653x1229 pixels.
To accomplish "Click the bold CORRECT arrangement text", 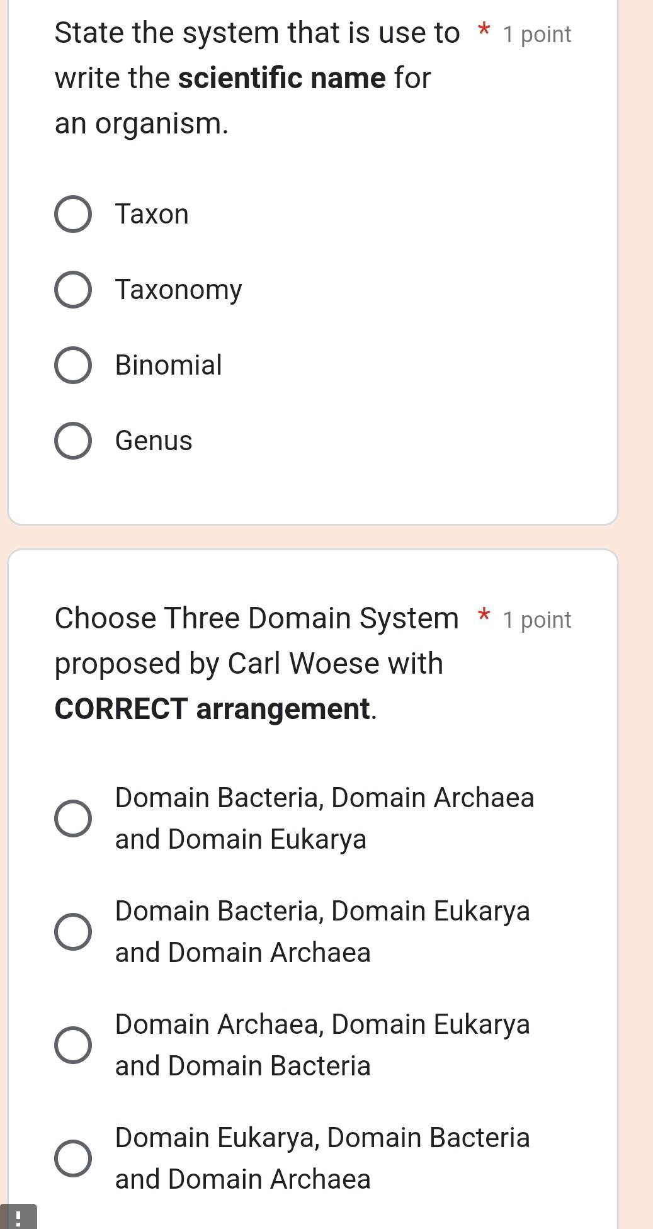I will (214, 709).
